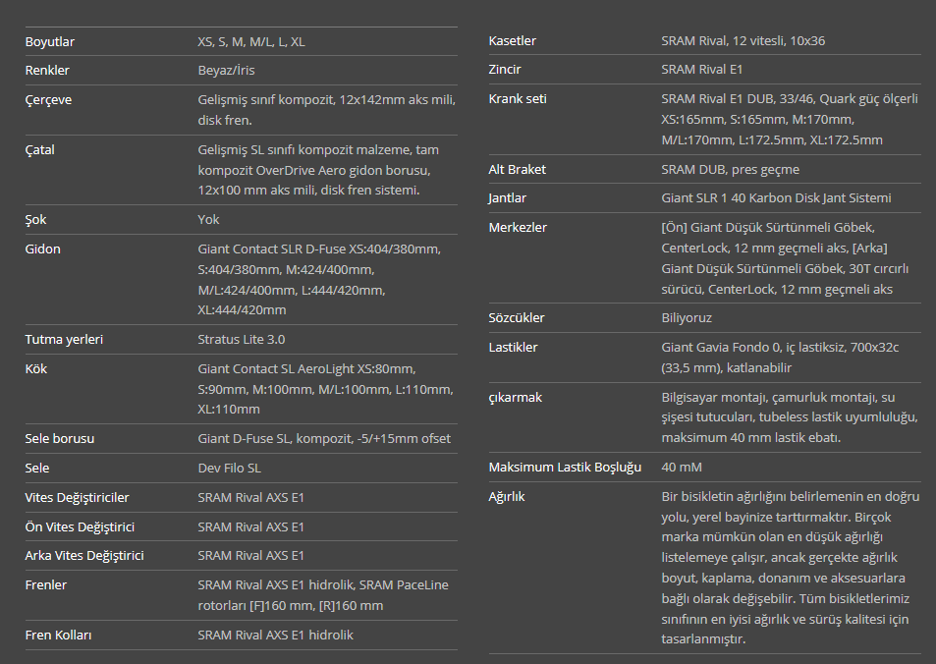The image size is (936, 664).
Task: Select the Zincir SRAM Rival E1 value
Action: (x=702, y=70)
